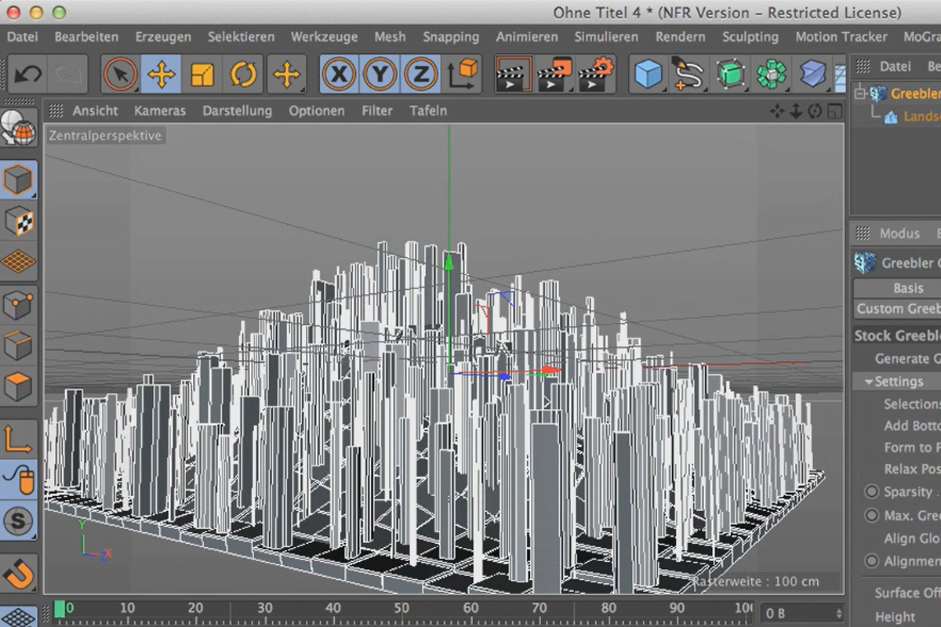Toggle Viewport Solo S icon
941x627 pixels.
coord(18,520)
